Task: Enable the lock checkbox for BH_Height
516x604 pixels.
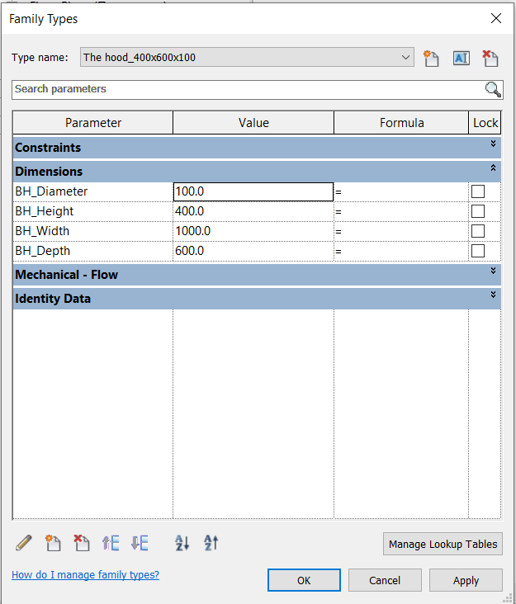Action: tap(477, 211)
